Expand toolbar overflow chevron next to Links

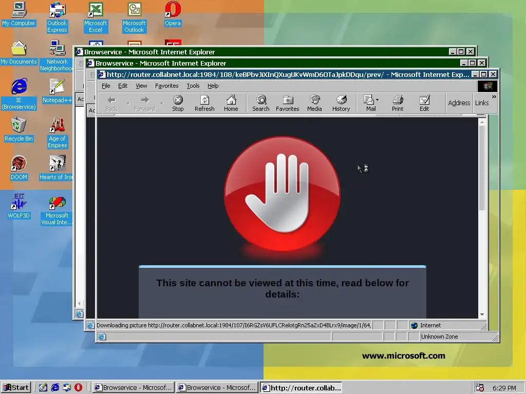[494, 97]
